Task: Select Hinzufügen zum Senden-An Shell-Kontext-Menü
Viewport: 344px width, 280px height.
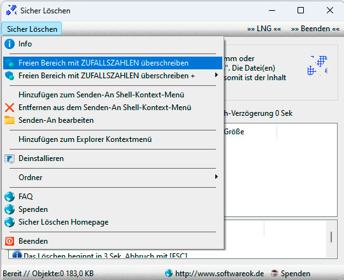Action: pos(113,95)
